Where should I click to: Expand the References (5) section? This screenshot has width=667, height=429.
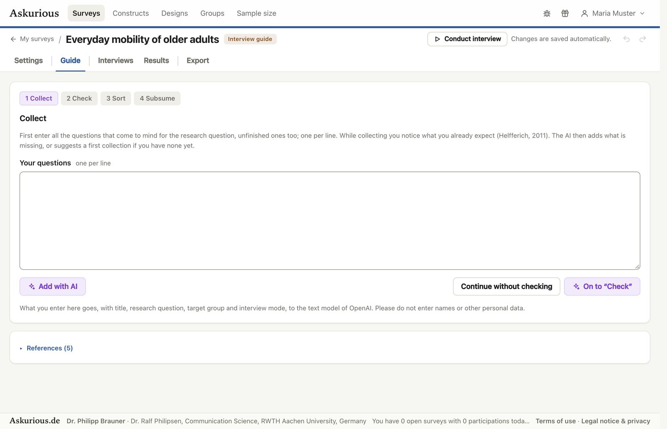[x=46, y=348]
